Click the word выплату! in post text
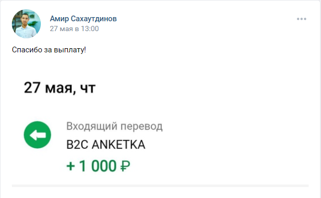 pyautogui.click(x=70, y=50)
